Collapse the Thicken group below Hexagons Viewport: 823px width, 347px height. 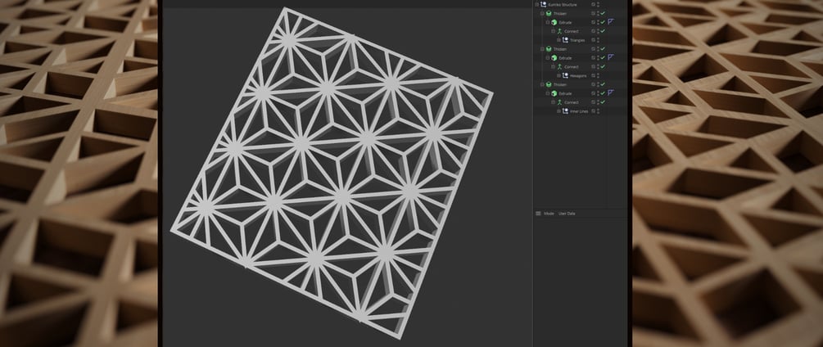coord(542,84)
